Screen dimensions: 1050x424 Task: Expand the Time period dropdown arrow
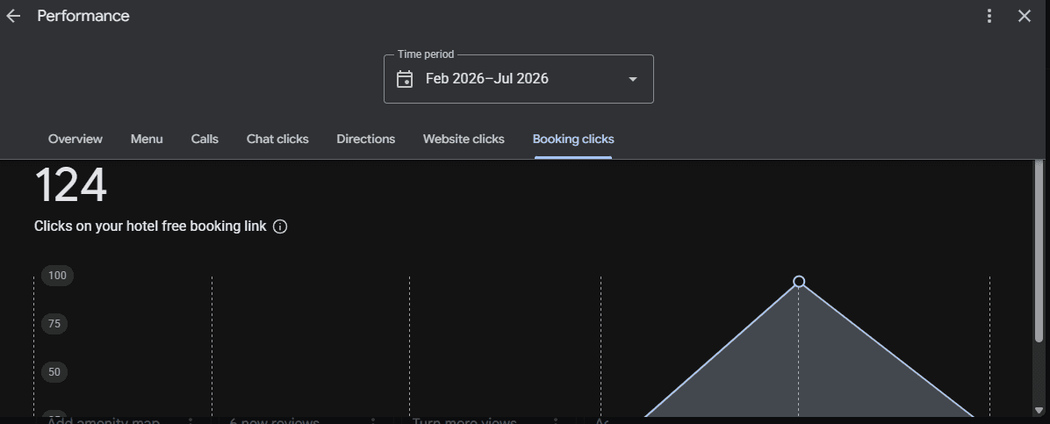632,79
